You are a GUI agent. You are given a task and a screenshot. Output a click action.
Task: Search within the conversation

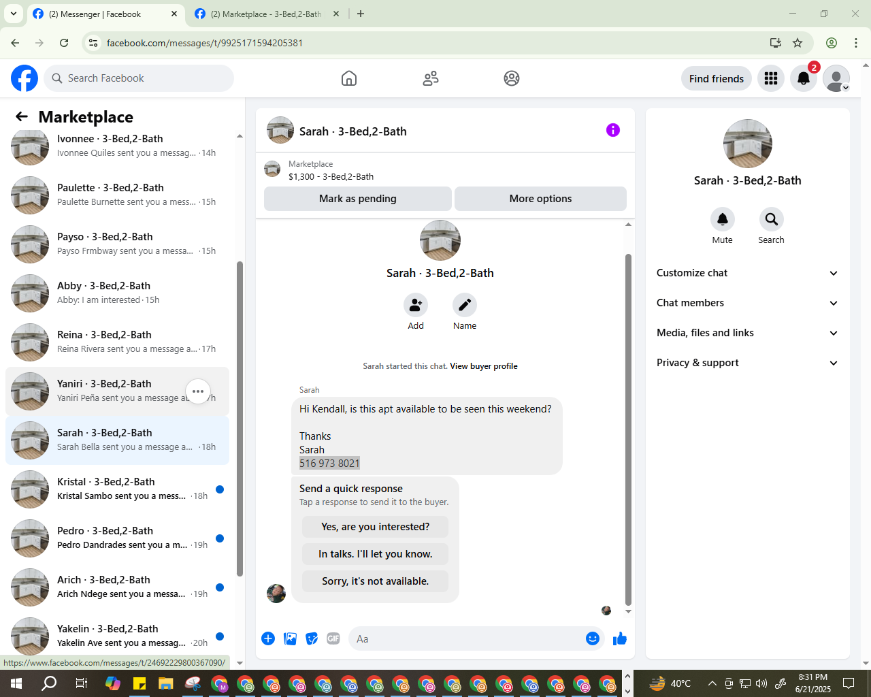[x=771, y=219]
